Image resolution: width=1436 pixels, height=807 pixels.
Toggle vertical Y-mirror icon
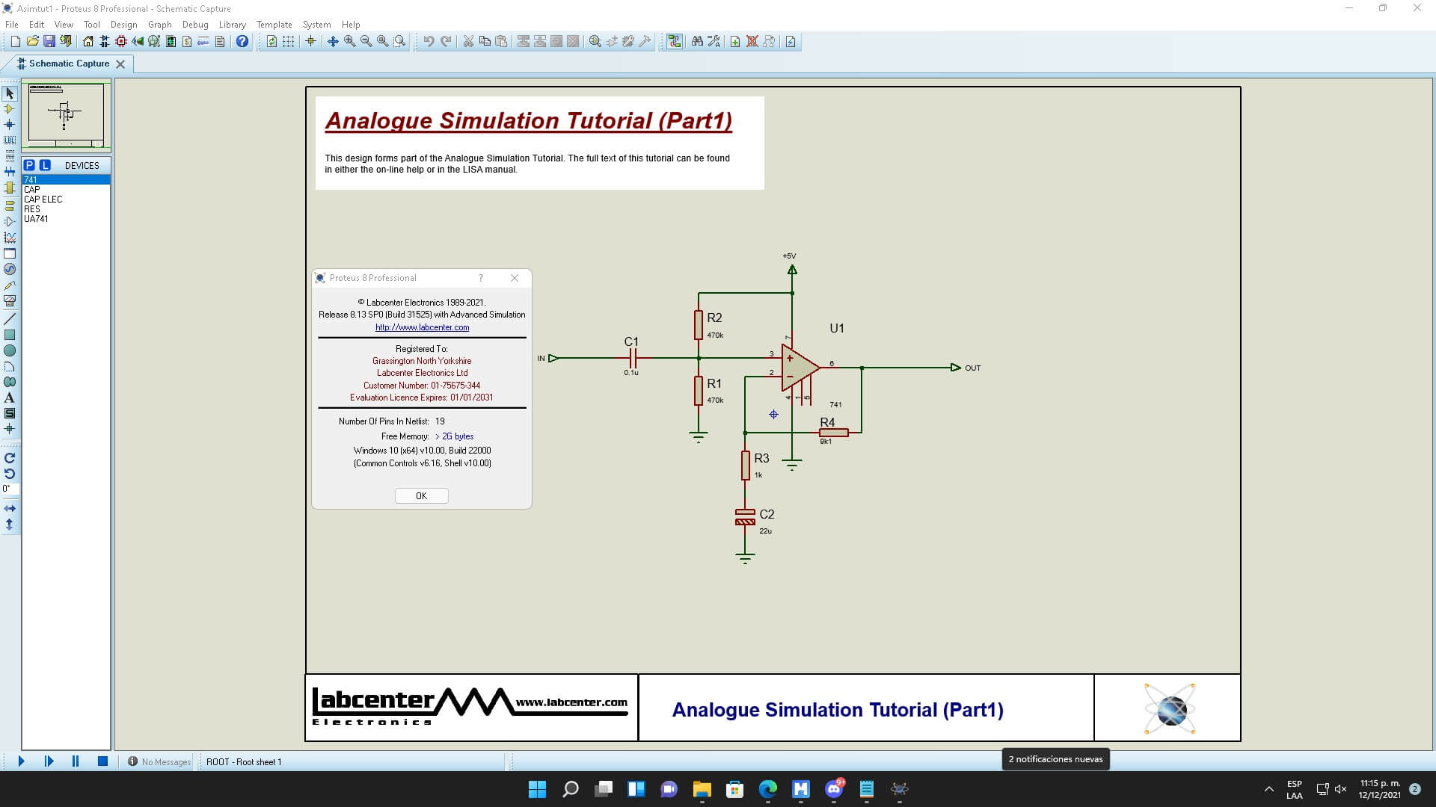coord(10,525)
